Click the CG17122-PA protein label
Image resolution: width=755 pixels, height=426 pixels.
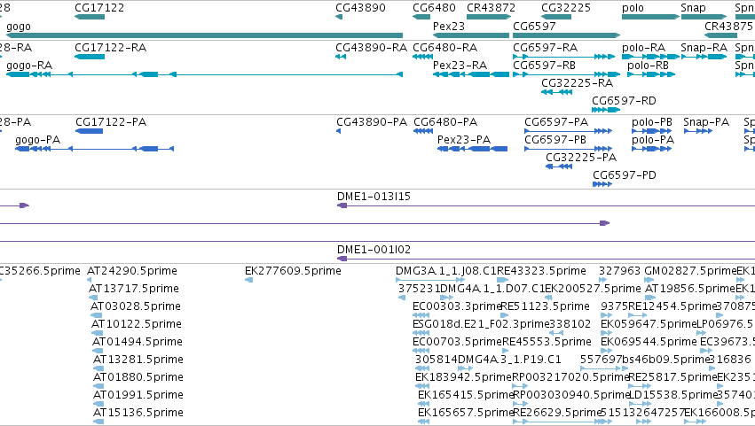tap(111, 122)
